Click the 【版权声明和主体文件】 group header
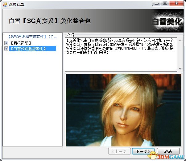 tap(32, 37)
